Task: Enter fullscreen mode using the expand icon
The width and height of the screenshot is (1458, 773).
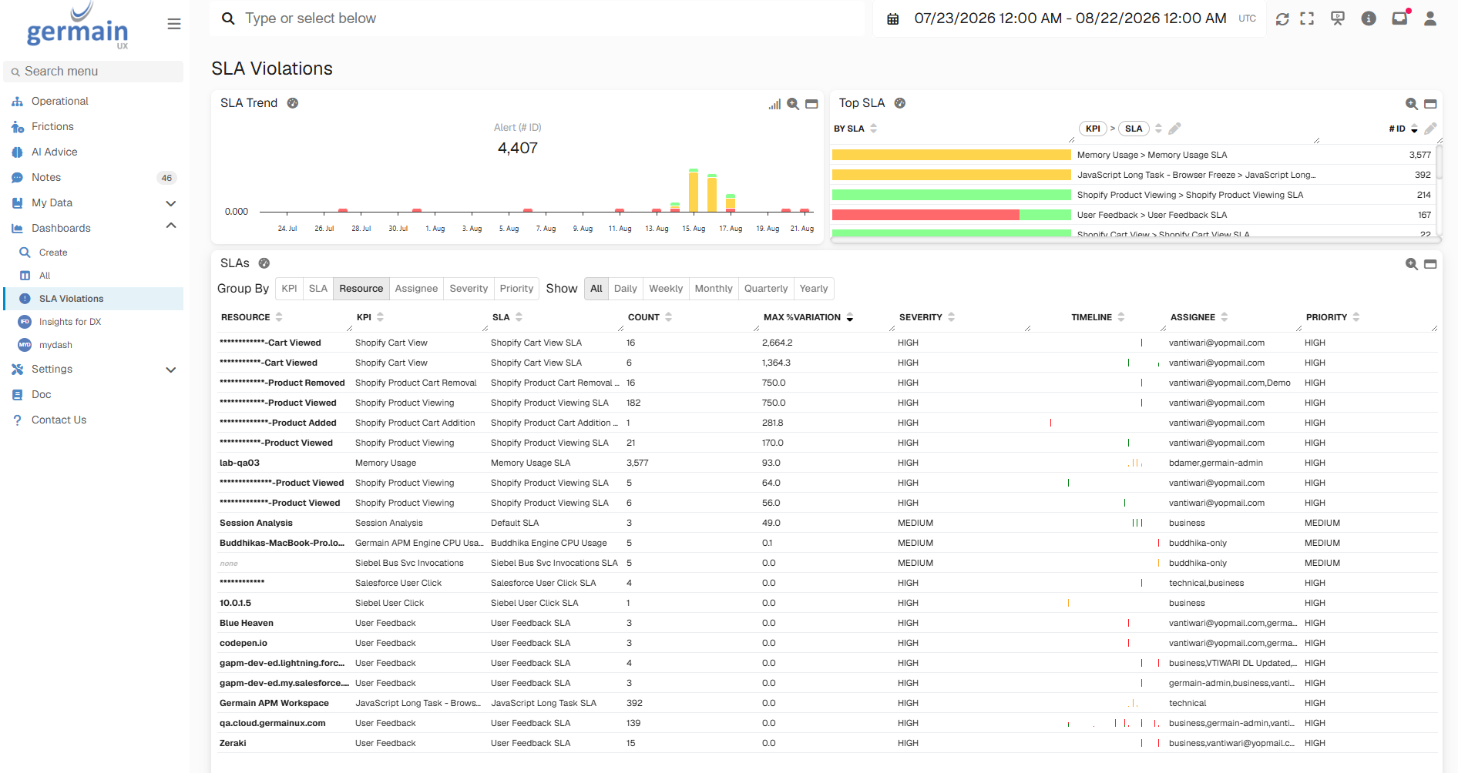Action: (1307, 18)
